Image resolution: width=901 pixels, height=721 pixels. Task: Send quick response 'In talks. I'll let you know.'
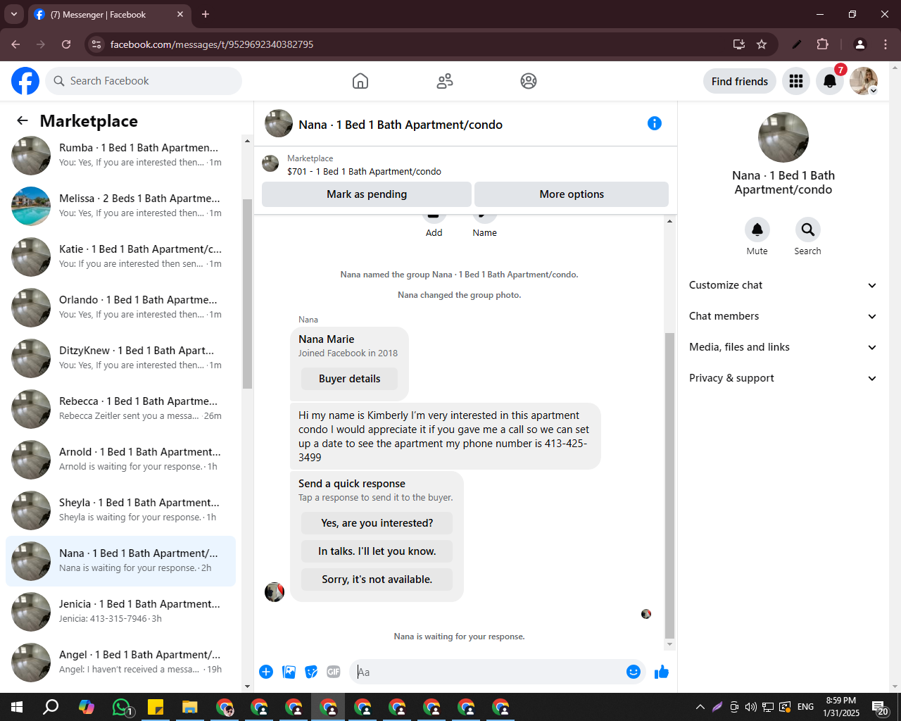click(x=377, y=551)
